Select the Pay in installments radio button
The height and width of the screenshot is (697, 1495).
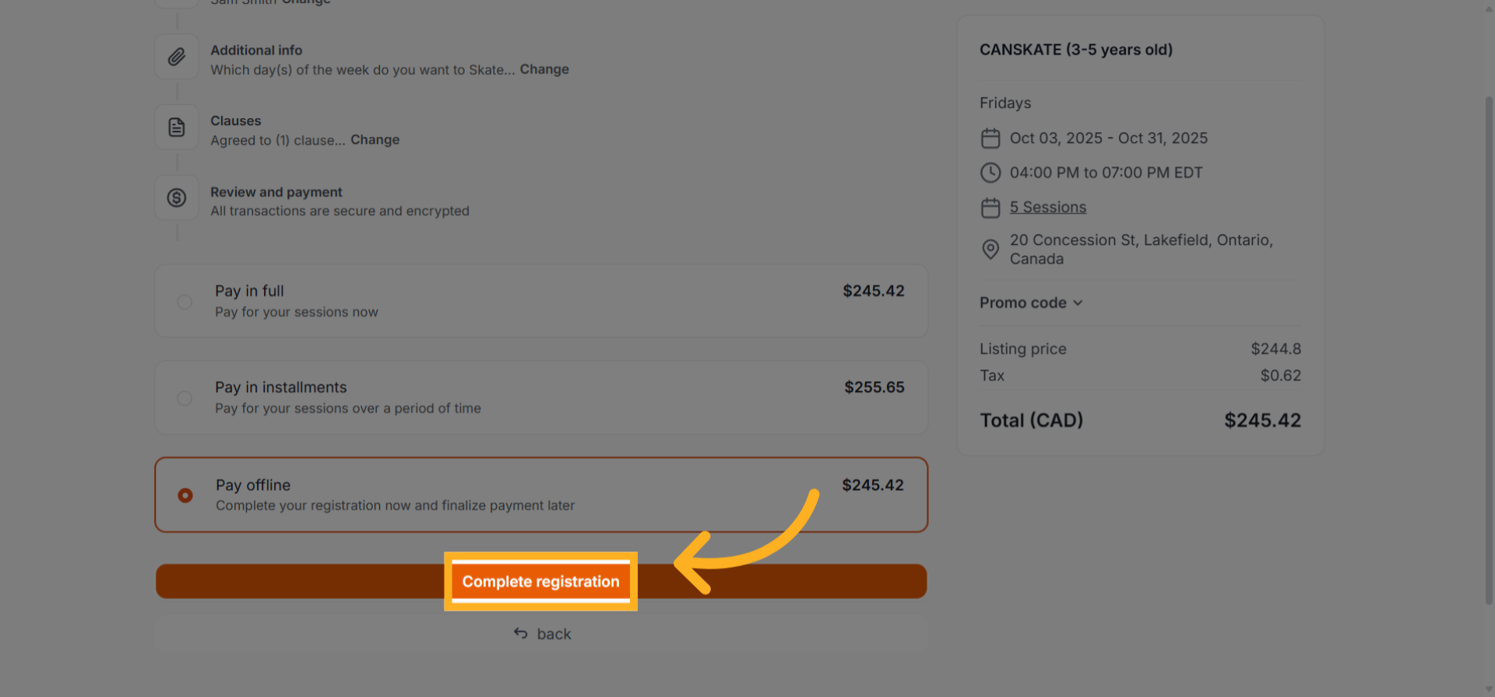point(185,398)
